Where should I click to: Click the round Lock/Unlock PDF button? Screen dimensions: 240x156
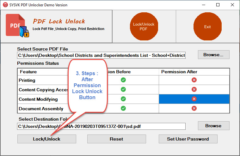[x=144, y=27]
